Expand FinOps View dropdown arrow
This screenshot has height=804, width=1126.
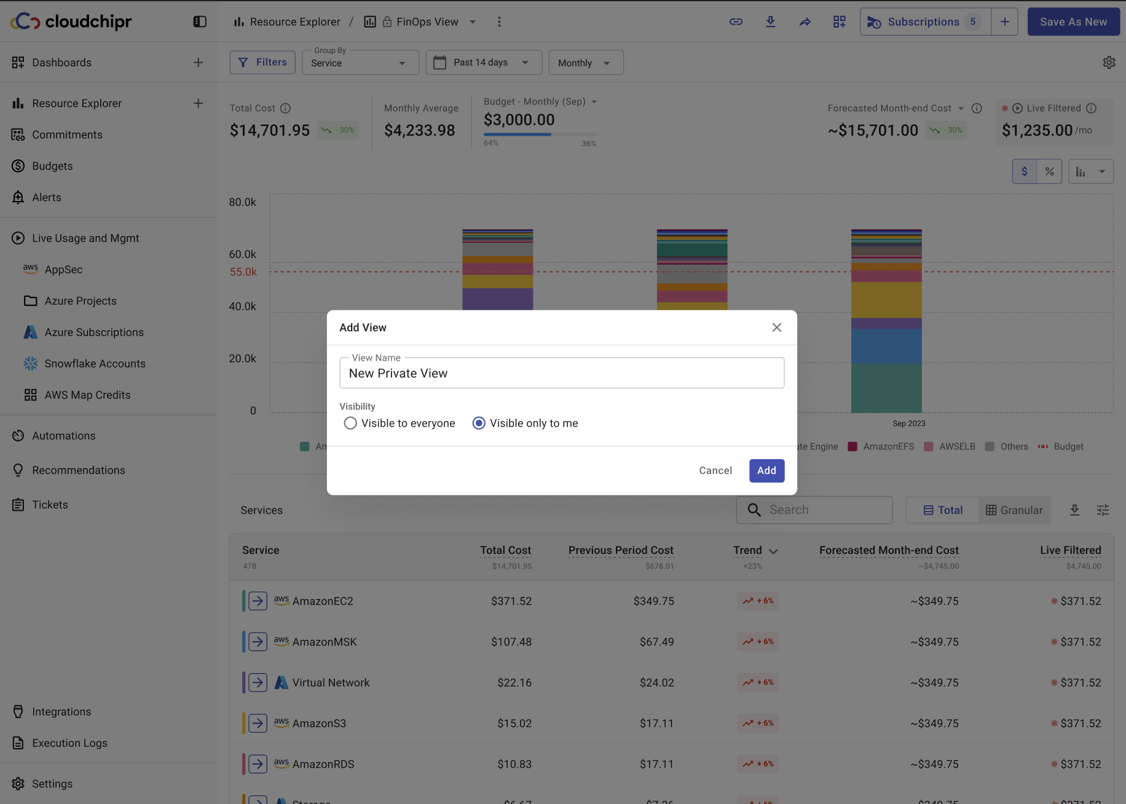473,22
